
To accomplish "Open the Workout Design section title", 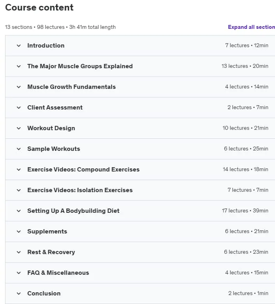I will point(51,128).
